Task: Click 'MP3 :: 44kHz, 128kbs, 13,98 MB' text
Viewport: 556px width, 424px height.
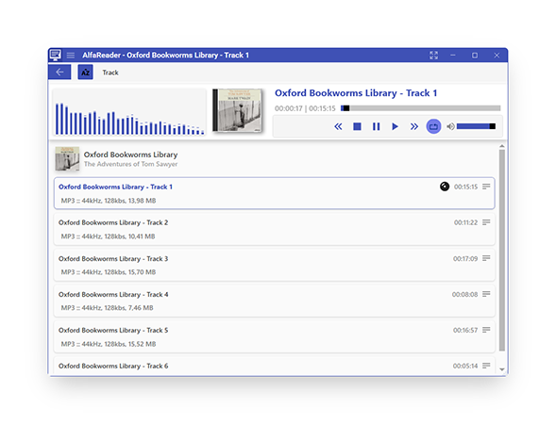Action: pyautogui.click(x=109, y=201)
